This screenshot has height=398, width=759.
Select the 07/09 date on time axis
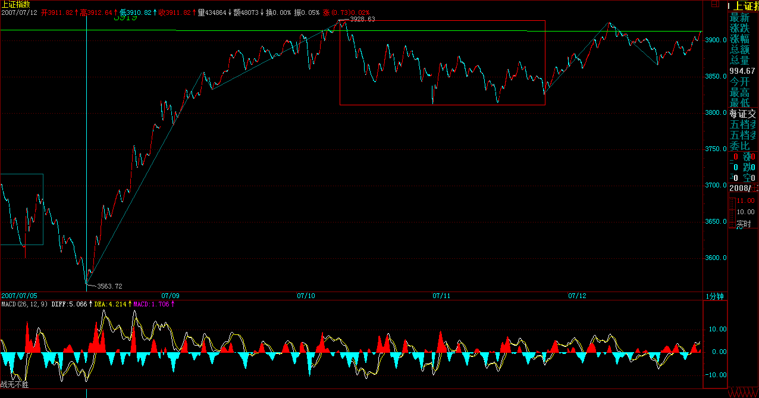point(170,295)
